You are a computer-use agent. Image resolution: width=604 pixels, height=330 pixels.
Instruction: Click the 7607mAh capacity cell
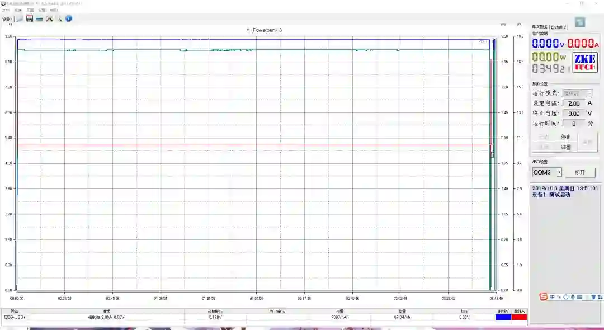coord(340,317)
